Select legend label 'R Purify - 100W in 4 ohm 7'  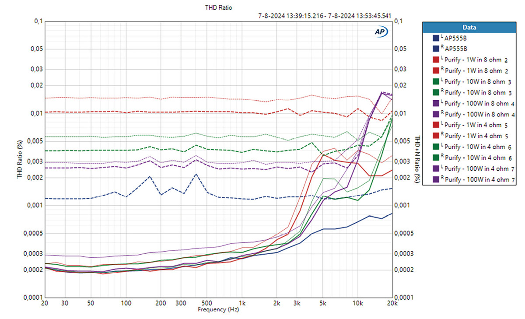coord(477,179)
